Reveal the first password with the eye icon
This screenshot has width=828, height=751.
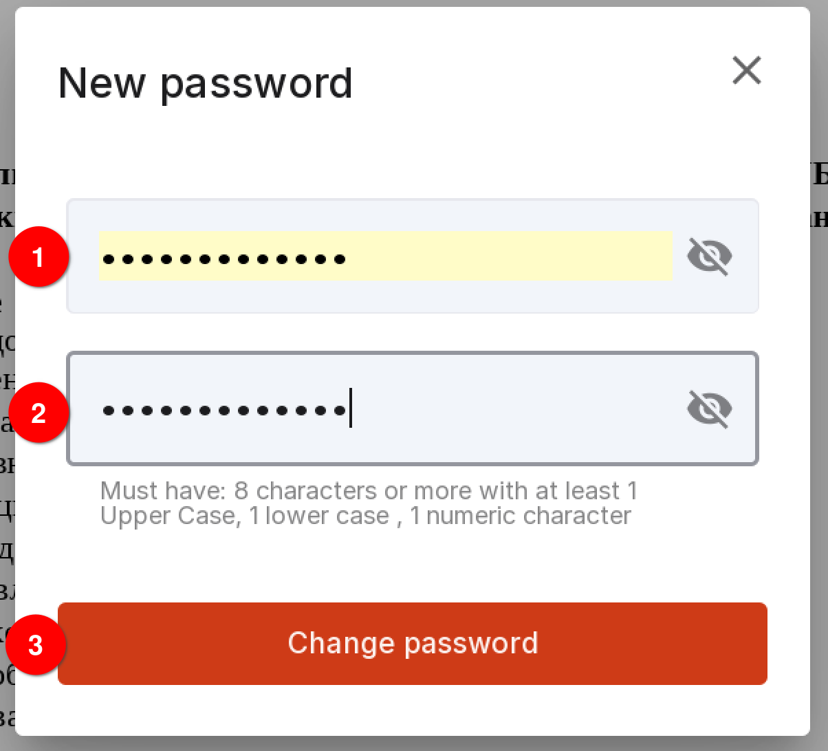pos(710,257)
